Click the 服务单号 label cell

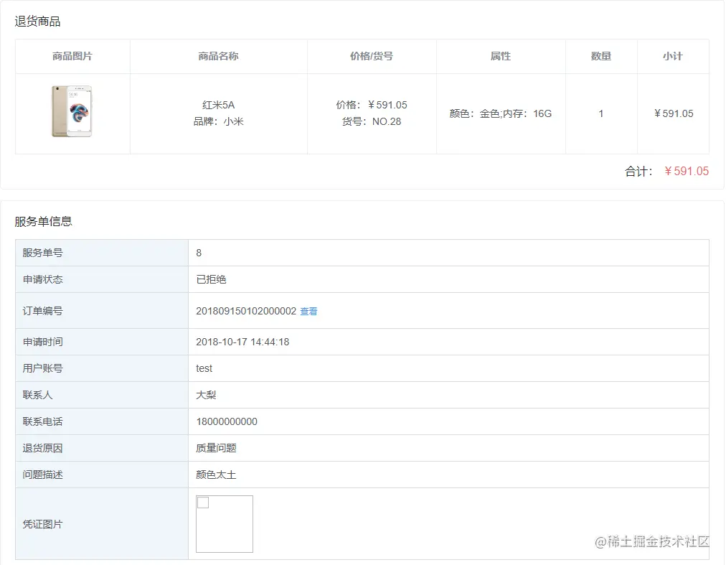102,253
